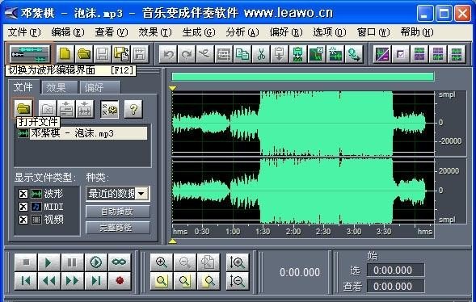Click the select-region frame toolbar icon

tap(224, 54)
